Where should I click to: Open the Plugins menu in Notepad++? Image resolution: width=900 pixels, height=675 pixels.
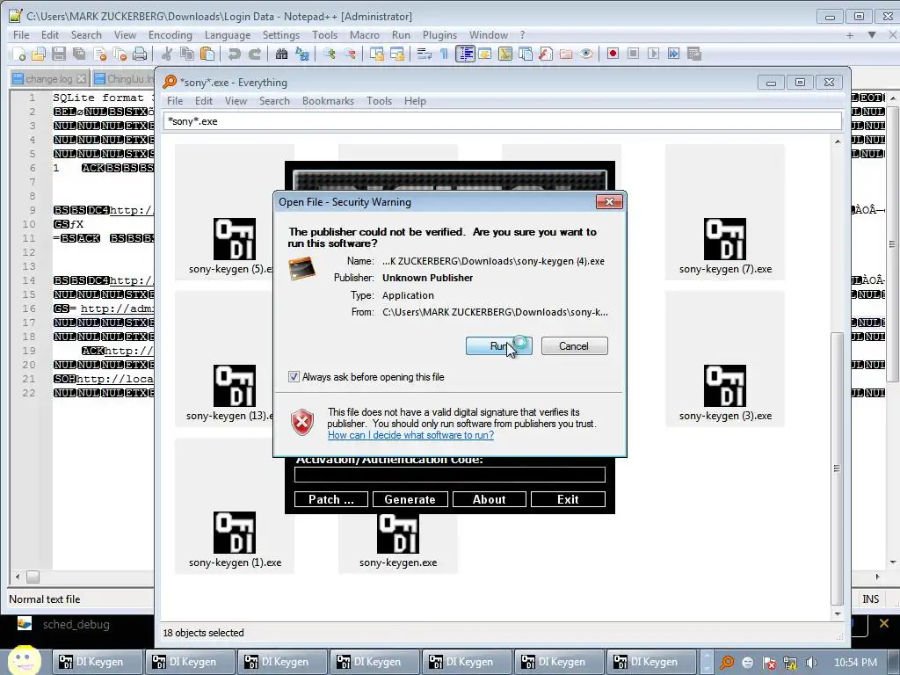[439, 35]
